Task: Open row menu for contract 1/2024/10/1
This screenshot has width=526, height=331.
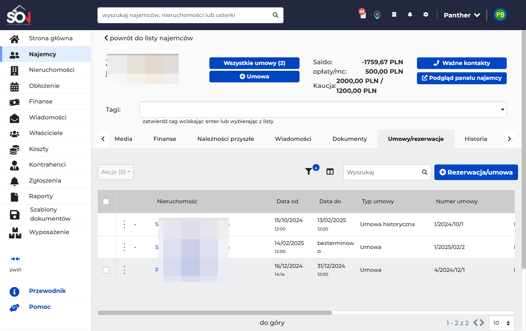Action: click(124, 224)
